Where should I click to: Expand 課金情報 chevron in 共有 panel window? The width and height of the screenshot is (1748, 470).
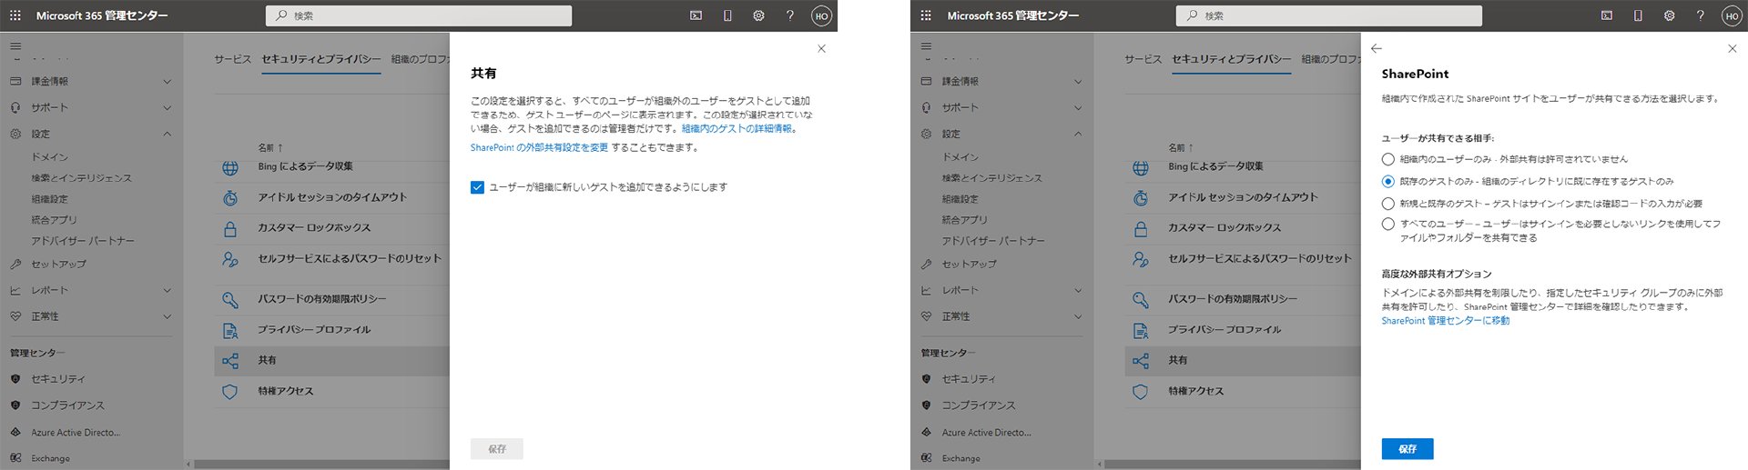(168, 82)
